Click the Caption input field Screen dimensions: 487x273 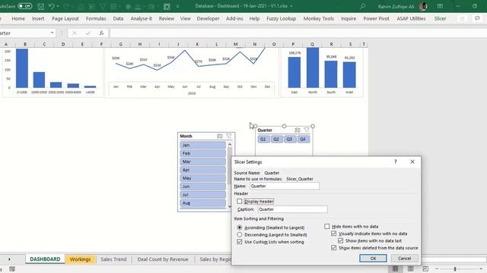click(x=292, y=209)
